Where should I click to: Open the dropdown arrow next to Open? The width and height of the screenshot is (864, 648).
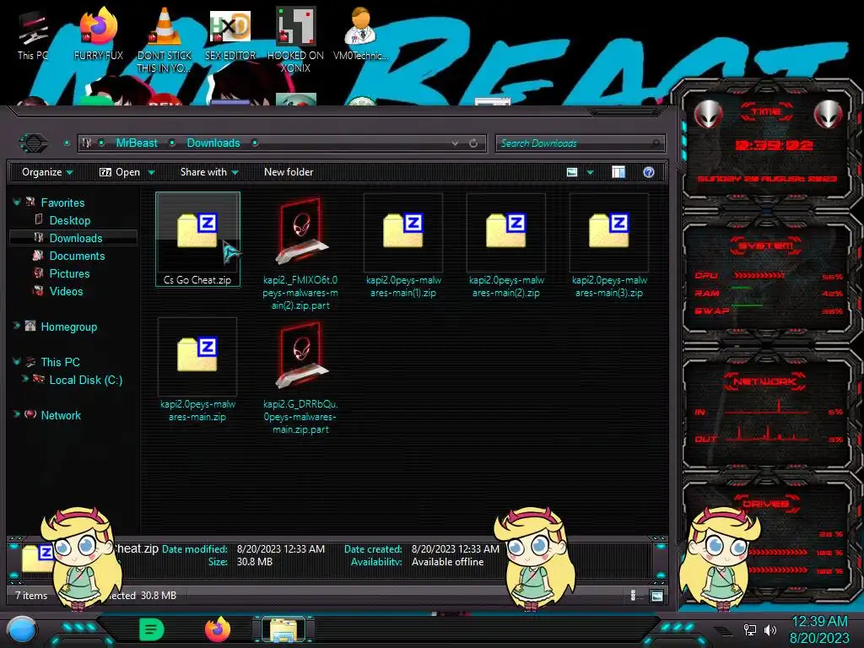tap(152, 173)
